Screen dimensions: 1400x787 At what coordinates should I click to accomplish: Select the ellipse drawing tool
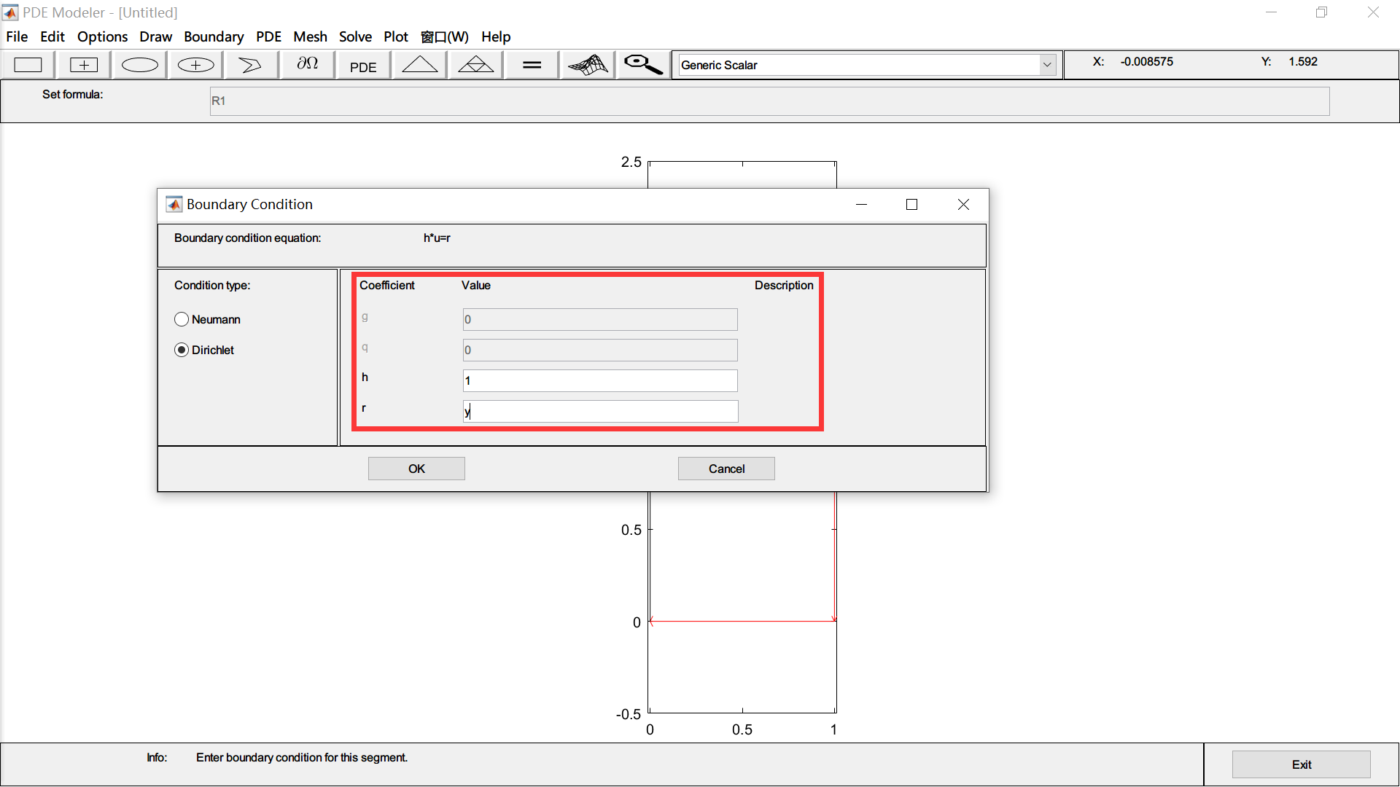tap(139, 64)
